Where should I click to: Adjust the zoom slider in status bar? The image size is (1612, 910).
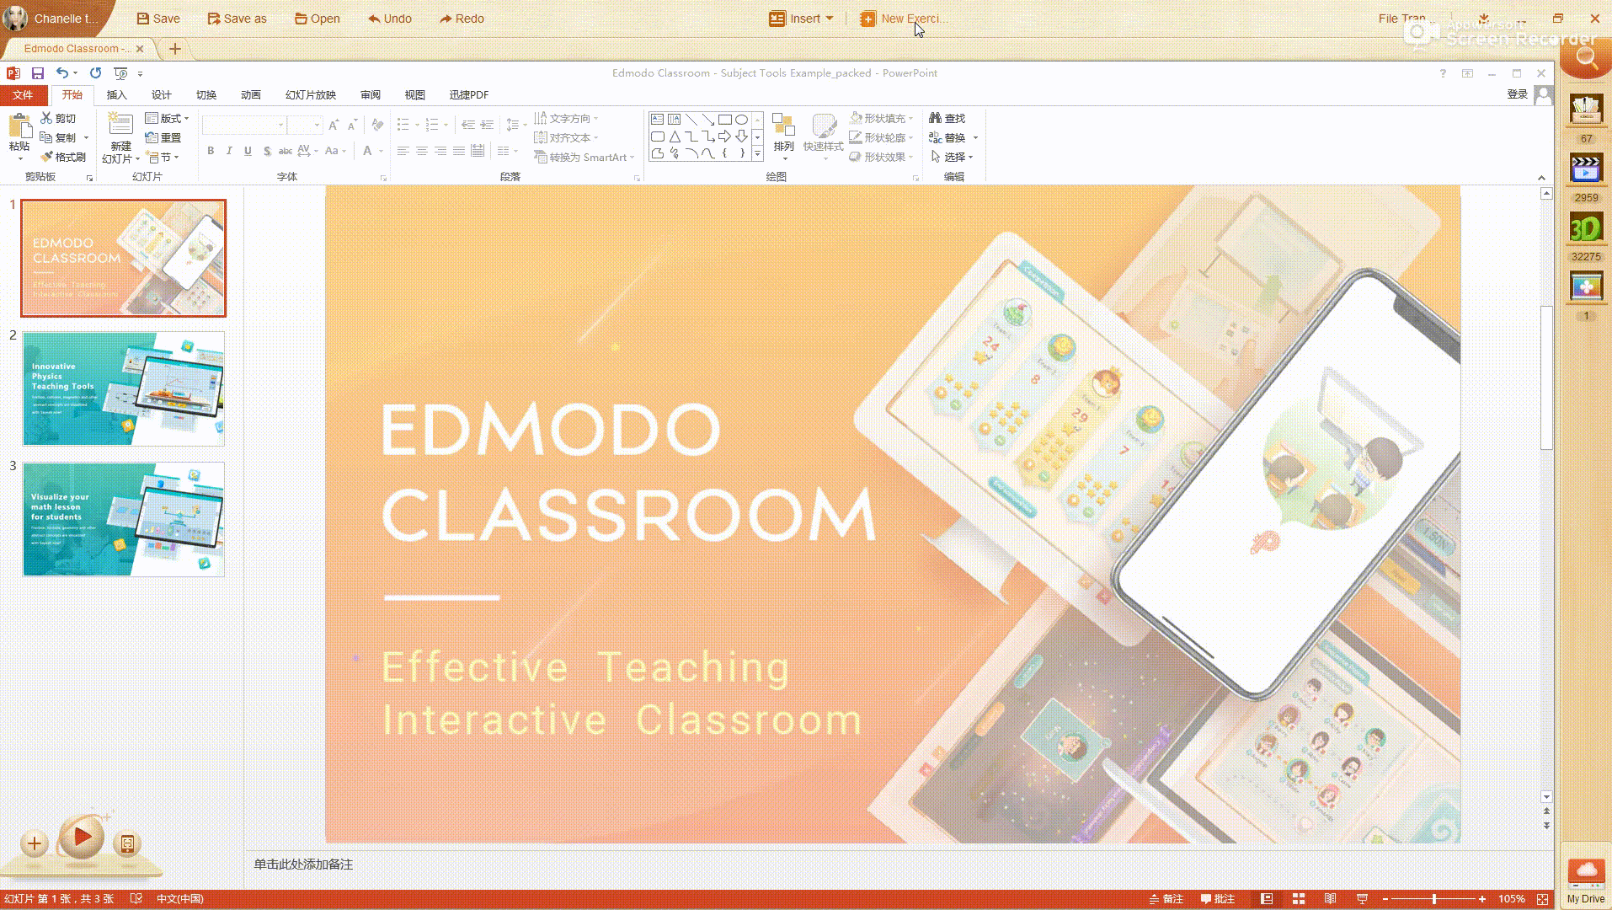click(x=1434, y=899)
